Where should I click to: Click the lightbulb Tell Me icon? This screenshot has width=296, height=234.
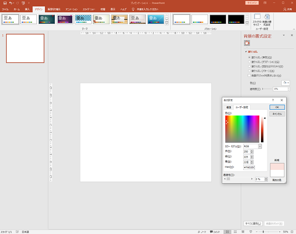coord(133,9)
